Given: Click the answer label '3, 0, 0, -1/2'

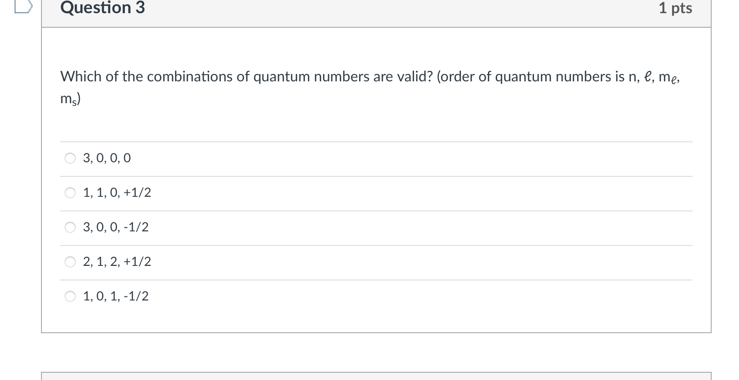Looking at the screenshot, I should 116,227.
